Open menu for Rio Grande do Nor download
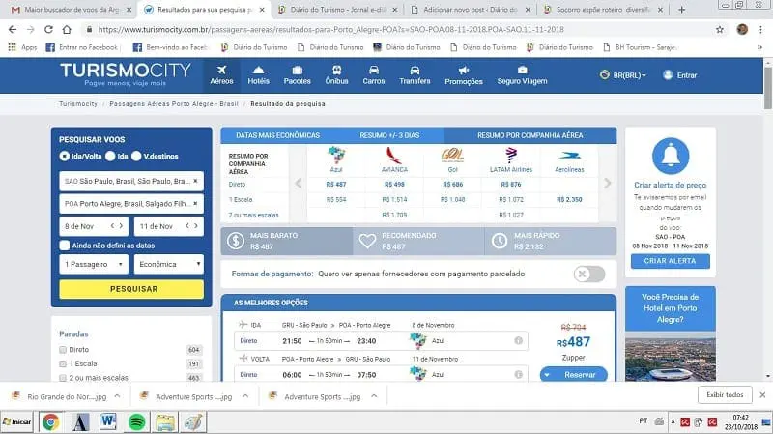 pyautogui.click(x=117, y=396)
